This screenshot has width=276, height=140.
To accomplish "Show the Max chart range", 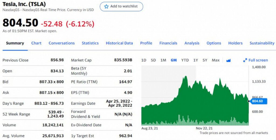I will point(216,60).
